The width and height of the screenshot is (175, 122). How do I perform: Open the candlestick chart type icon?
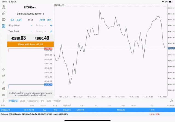coord(4,76)
